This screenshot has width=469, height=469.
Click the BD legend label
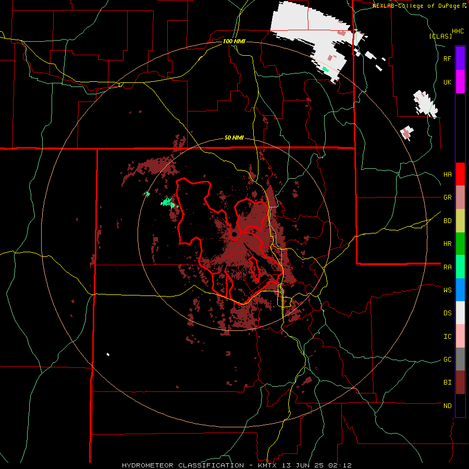[x=447, y=221]
